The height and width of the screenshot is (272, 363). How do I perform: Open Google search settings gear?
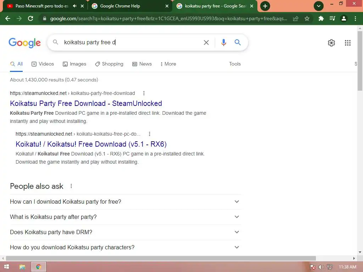click(331, 43)
